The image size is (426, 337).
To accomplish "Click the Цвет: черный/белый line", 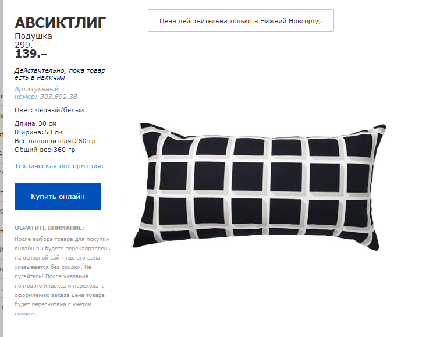I will coord(49,110).
